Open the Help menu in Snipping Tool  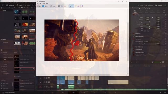[47, 3]
